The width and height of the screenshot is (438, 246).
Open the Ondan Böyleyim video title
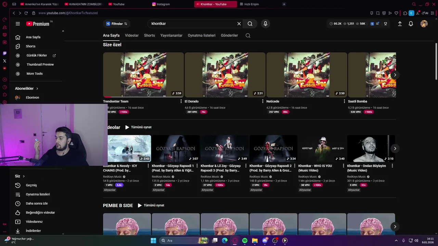pos(366,168)
